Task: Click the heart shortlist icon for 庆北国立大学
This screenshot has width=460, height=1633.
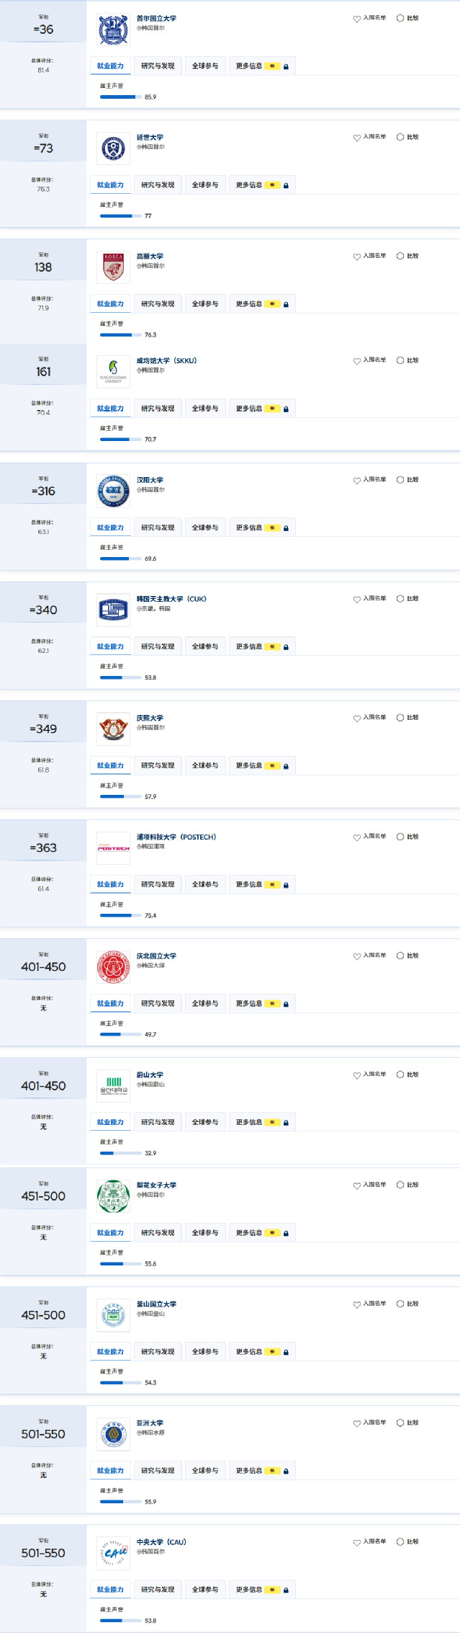Action: 356,956
